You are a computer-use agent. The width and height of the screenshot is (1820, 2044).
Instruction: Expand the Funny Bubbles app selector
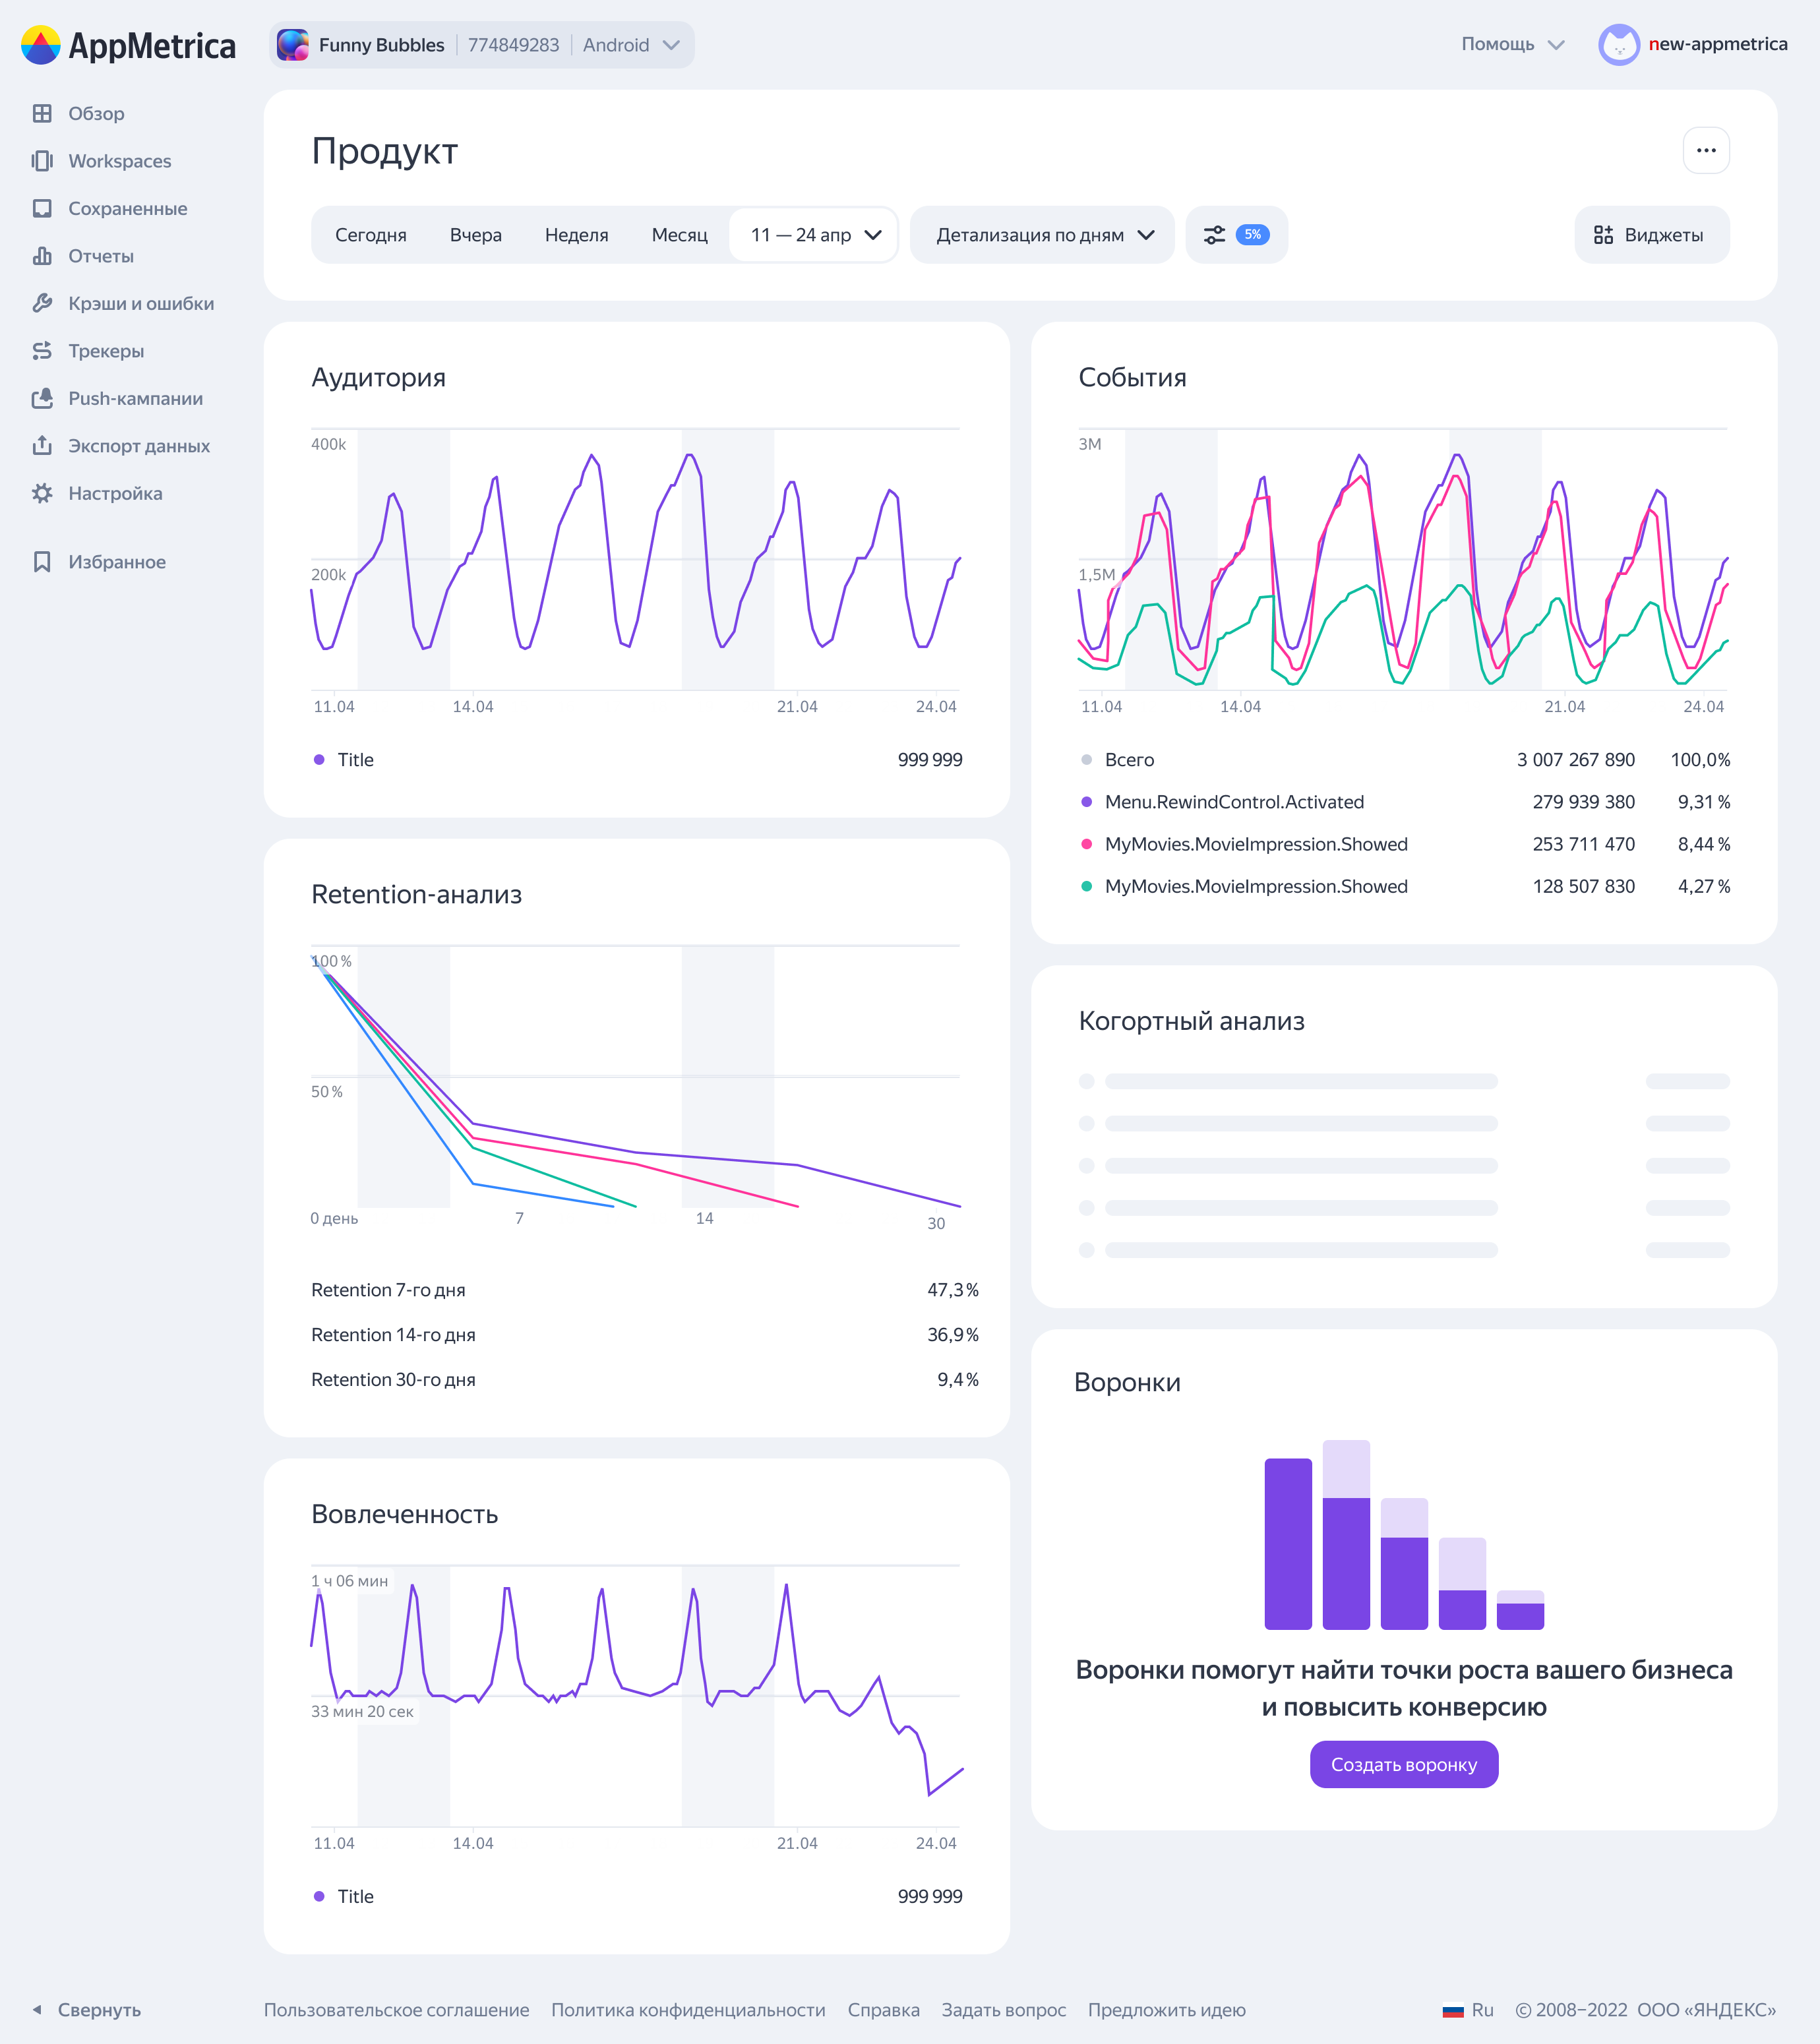tap(481, 45)
